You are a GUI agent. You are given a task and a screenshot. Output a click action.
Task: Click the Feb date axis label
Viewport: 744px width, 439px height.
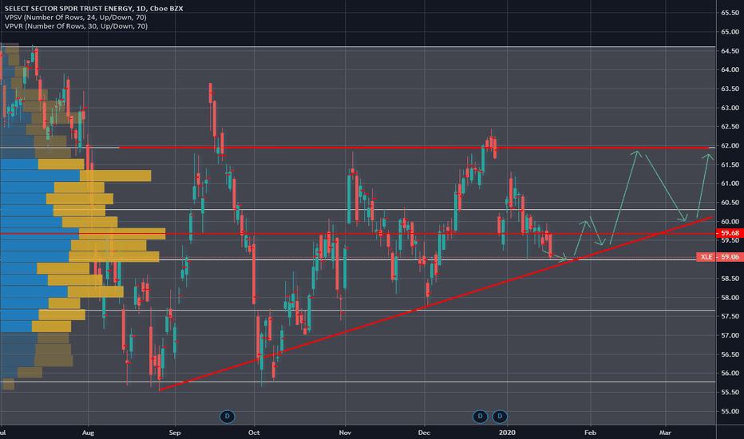590,433
